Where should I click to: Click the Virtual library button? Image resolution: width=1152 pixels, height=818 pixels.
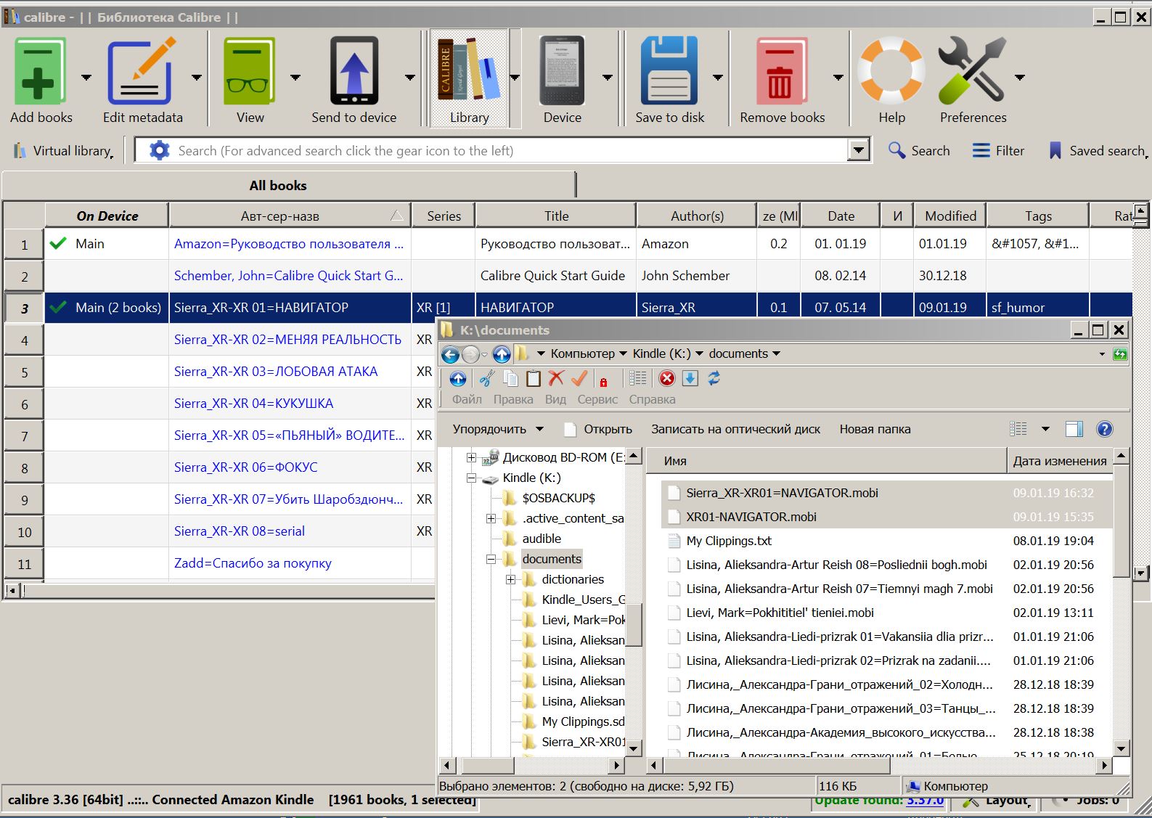(64, 150)
